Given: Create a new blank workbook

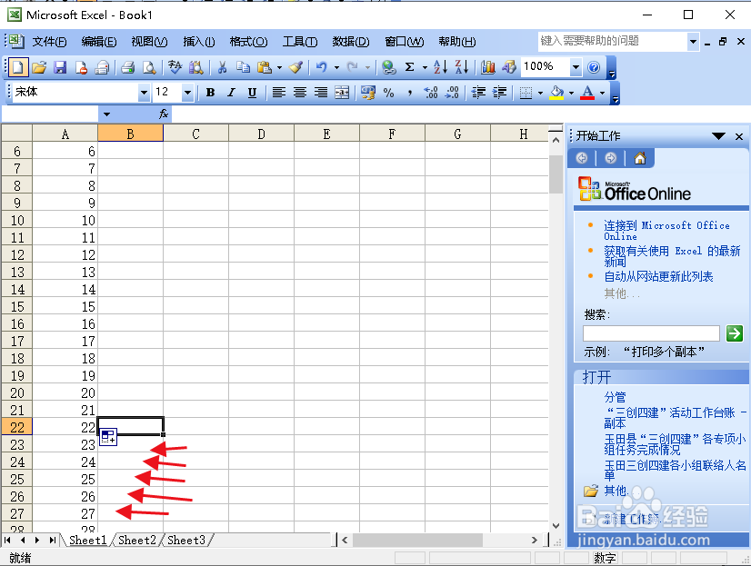Looking at the screenshot, I should (x=17, y=67).
